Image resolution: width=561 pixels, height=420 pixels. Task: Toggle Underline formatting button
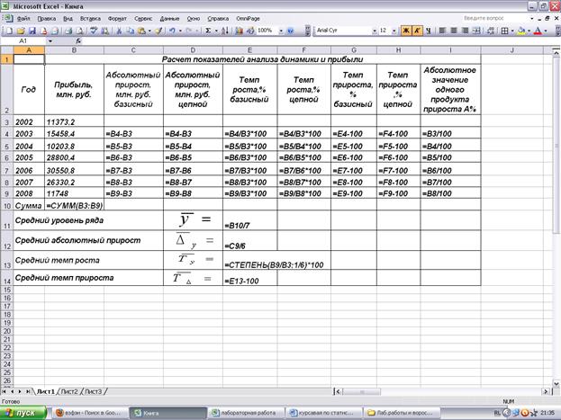[x=428, y=31]
